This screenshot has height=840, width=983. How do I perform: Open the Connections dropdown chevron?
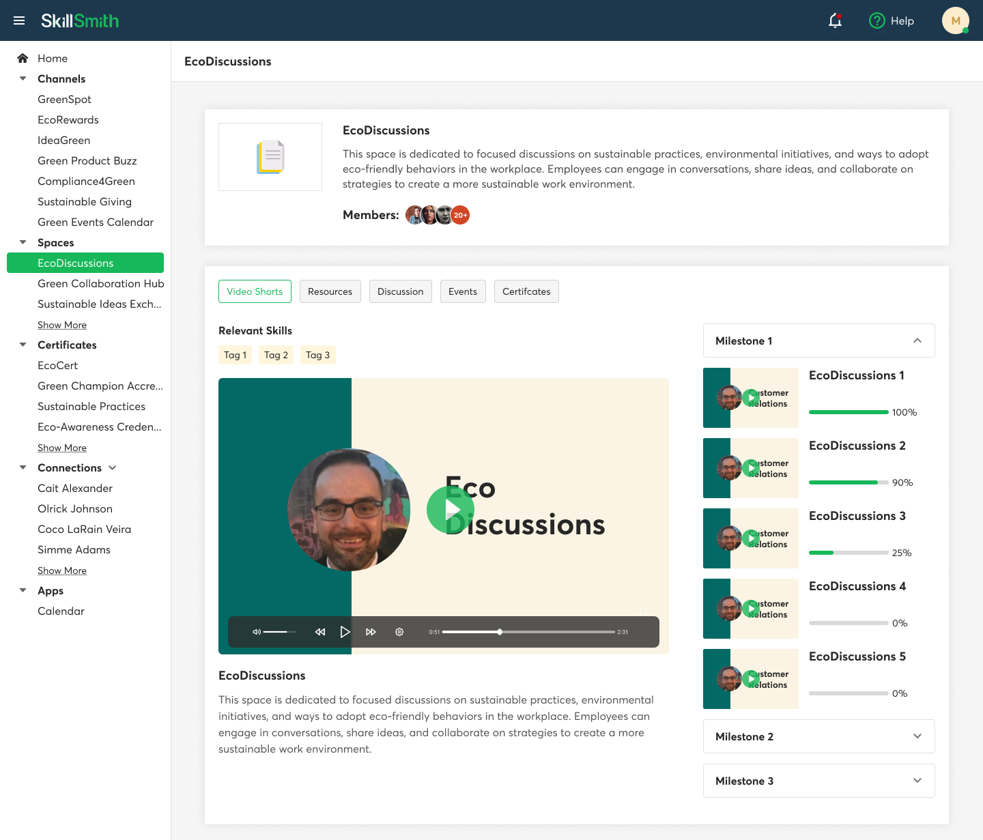pos(113,467)
